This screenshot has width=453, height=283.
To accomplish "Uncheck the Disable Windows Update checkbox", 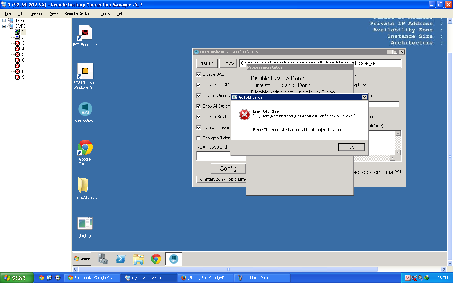I will (x=199, y=96).
